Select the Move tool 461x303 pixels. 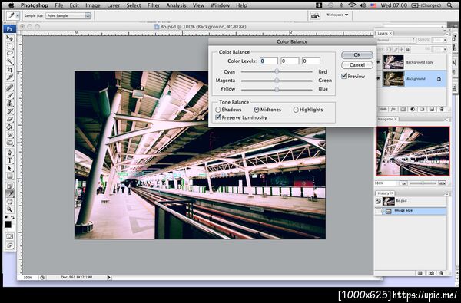(10, 38)
